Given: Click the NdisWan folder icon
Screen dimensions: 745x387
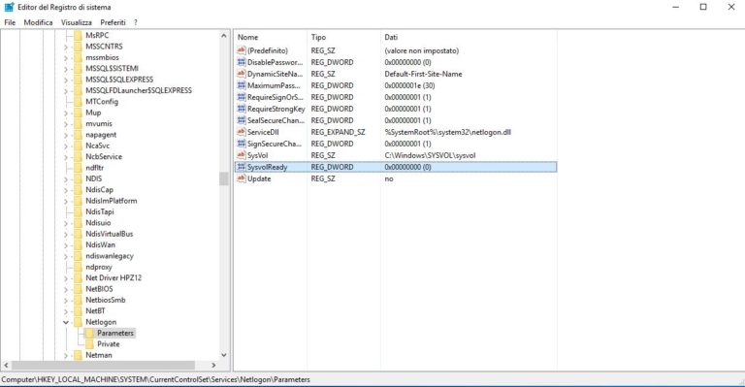Looking at the screenshot, I should (78, 244).
